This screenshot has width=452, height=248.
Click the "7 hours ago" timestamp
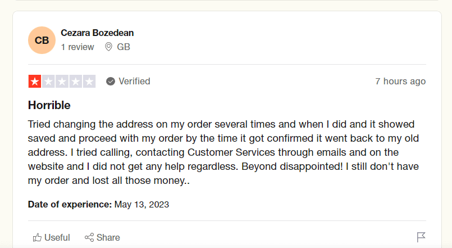coord(400,82)
